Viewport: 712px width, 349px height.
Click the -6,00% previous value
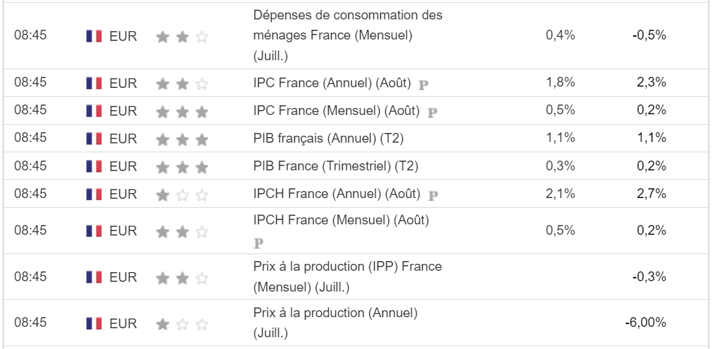[x=645, y=323]
